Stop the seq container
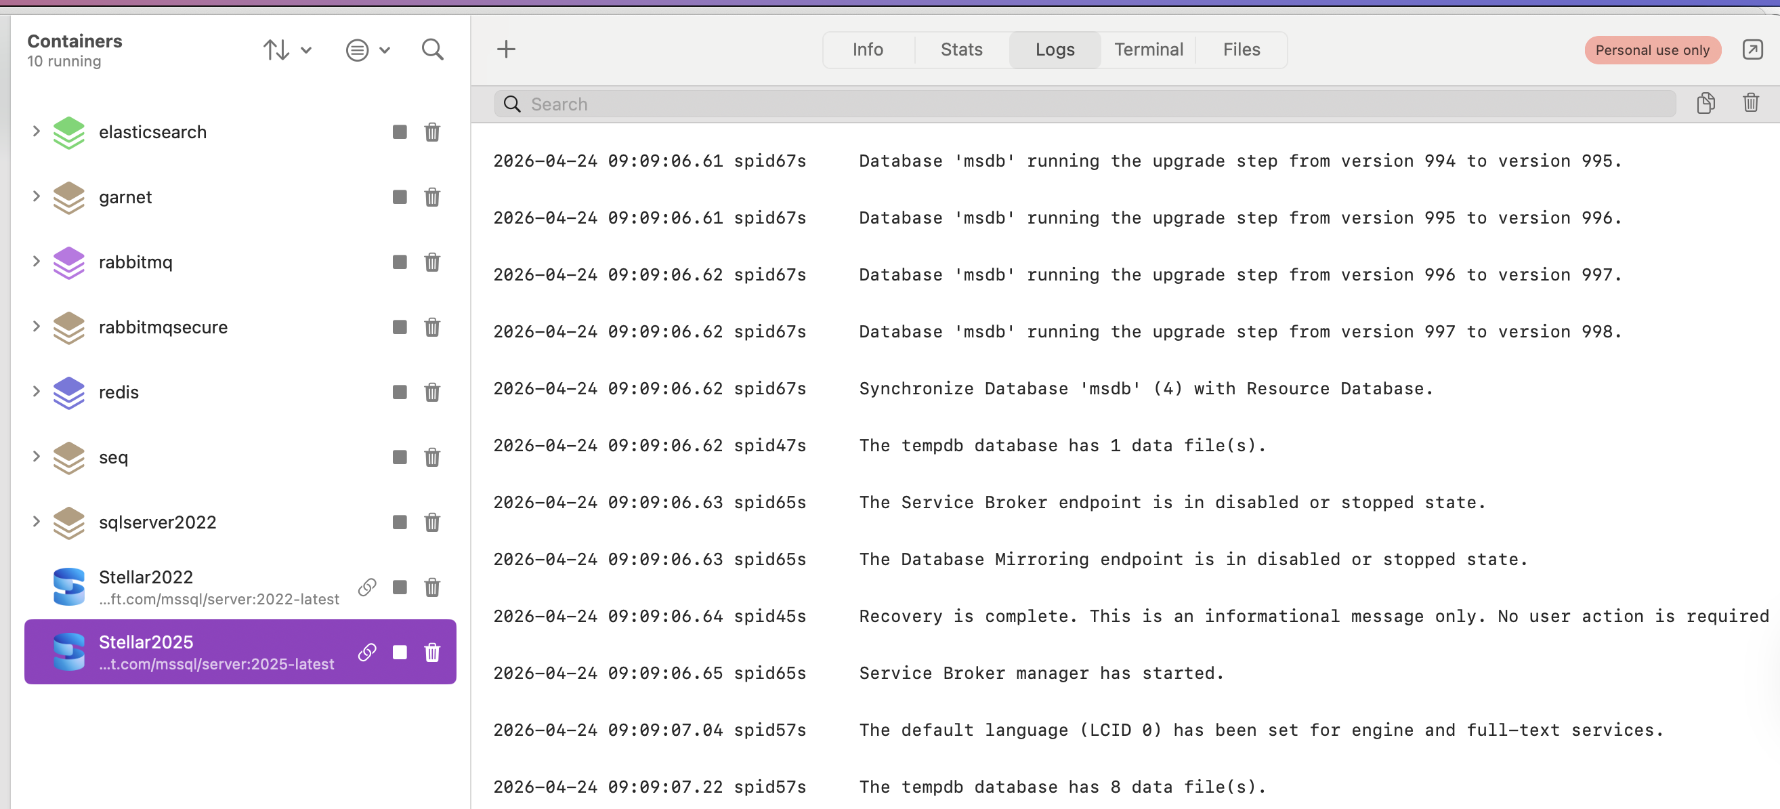 click(400, 457)
